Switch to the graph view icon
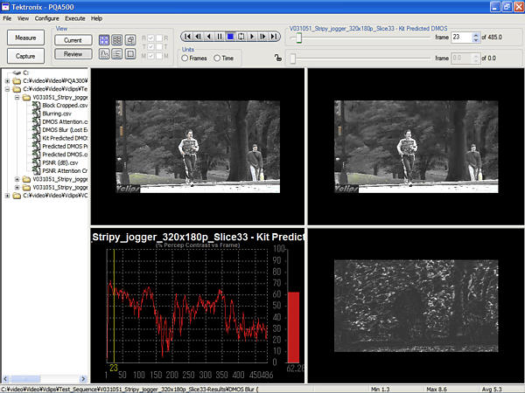525x393 pixels. pos(103,54)
